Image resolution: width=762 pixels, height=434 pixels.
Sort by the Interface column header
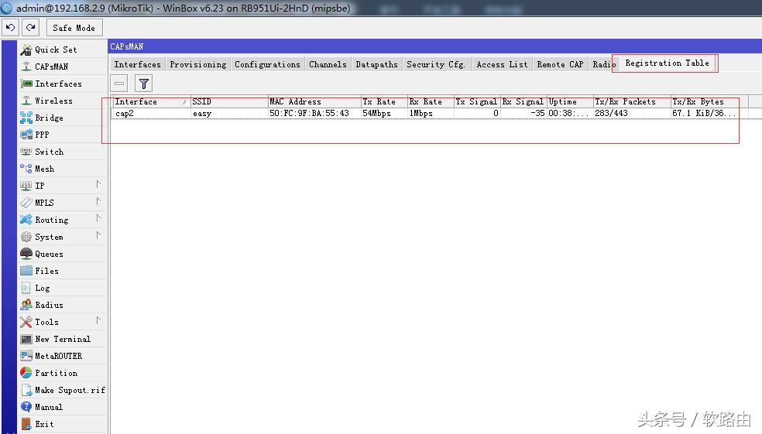151,101
